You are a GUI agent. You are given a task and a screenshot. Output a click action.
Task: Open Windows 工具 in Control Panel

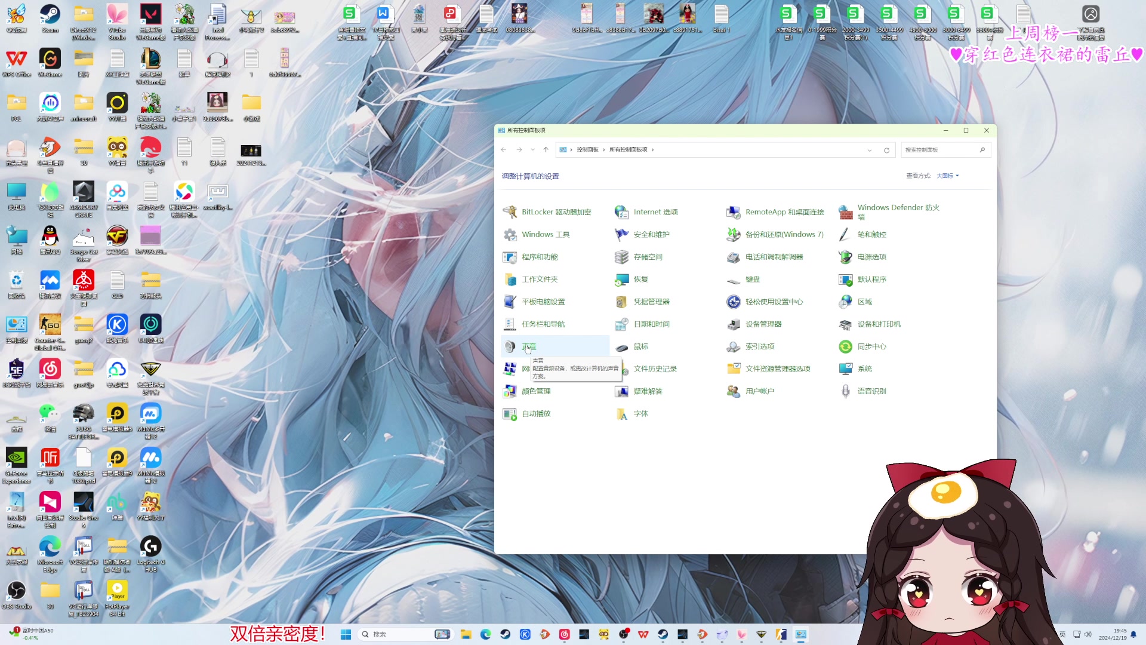[537, 235]
